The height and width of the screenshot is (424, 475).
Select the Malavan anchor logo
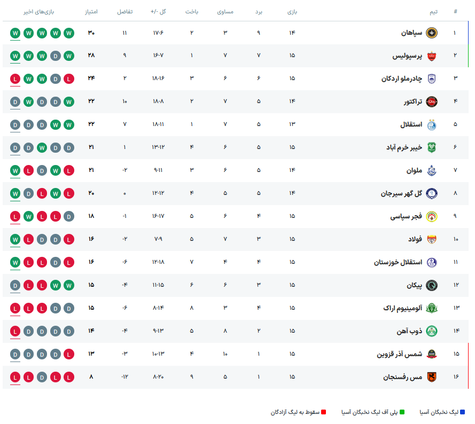click(x=431, y=170)
